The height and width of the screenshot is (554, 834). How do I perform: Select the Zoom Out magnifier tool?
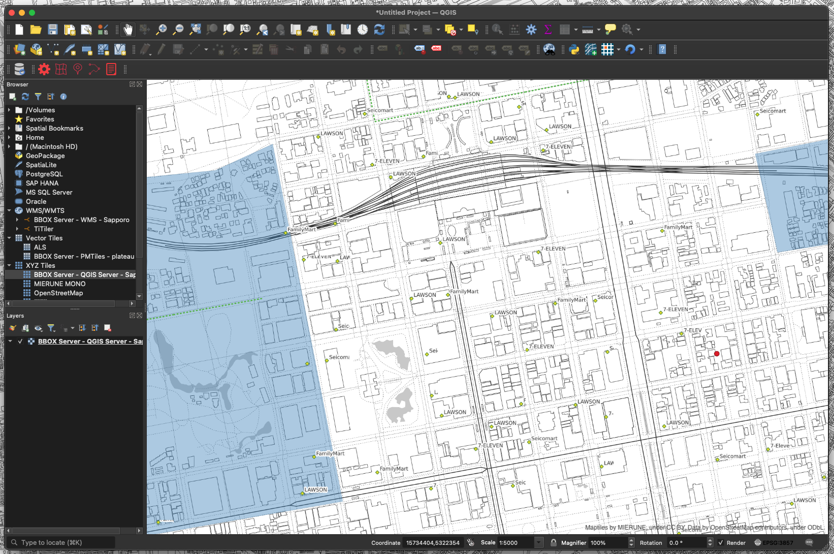click(178, 29)
